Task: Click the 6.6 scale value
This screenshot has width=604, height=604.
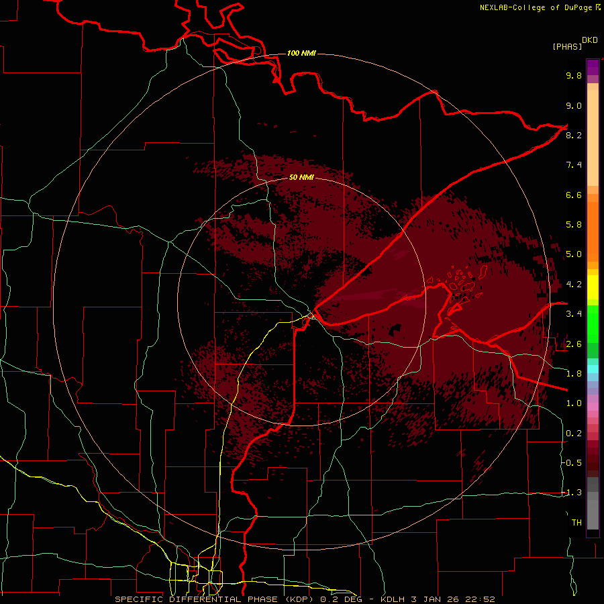Action: 574,195
